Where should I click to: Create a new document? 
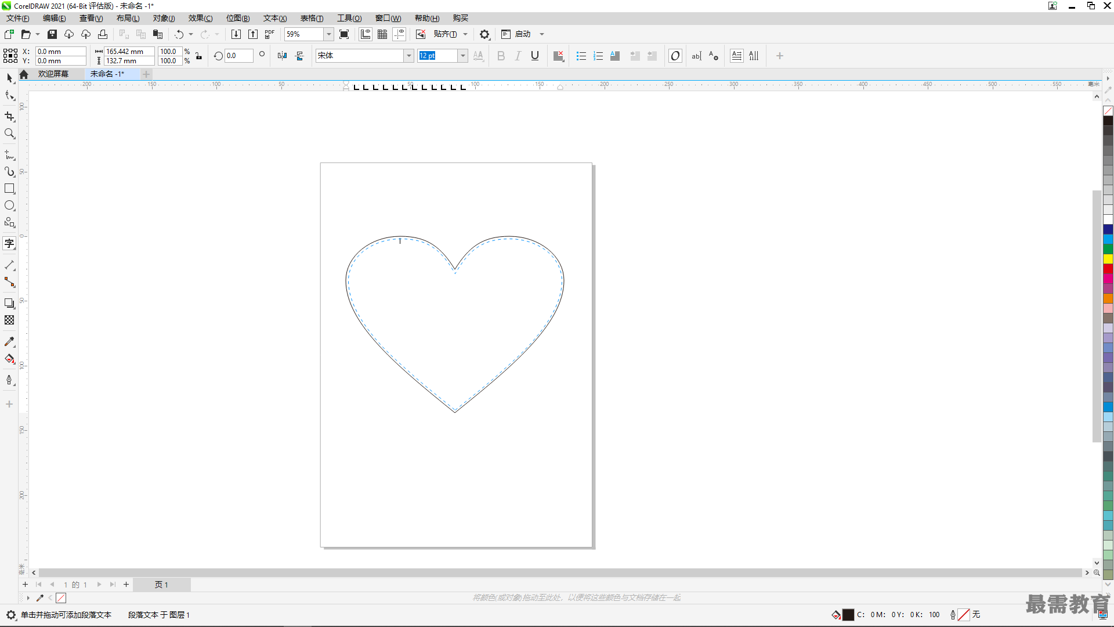[x=9, y=34]
